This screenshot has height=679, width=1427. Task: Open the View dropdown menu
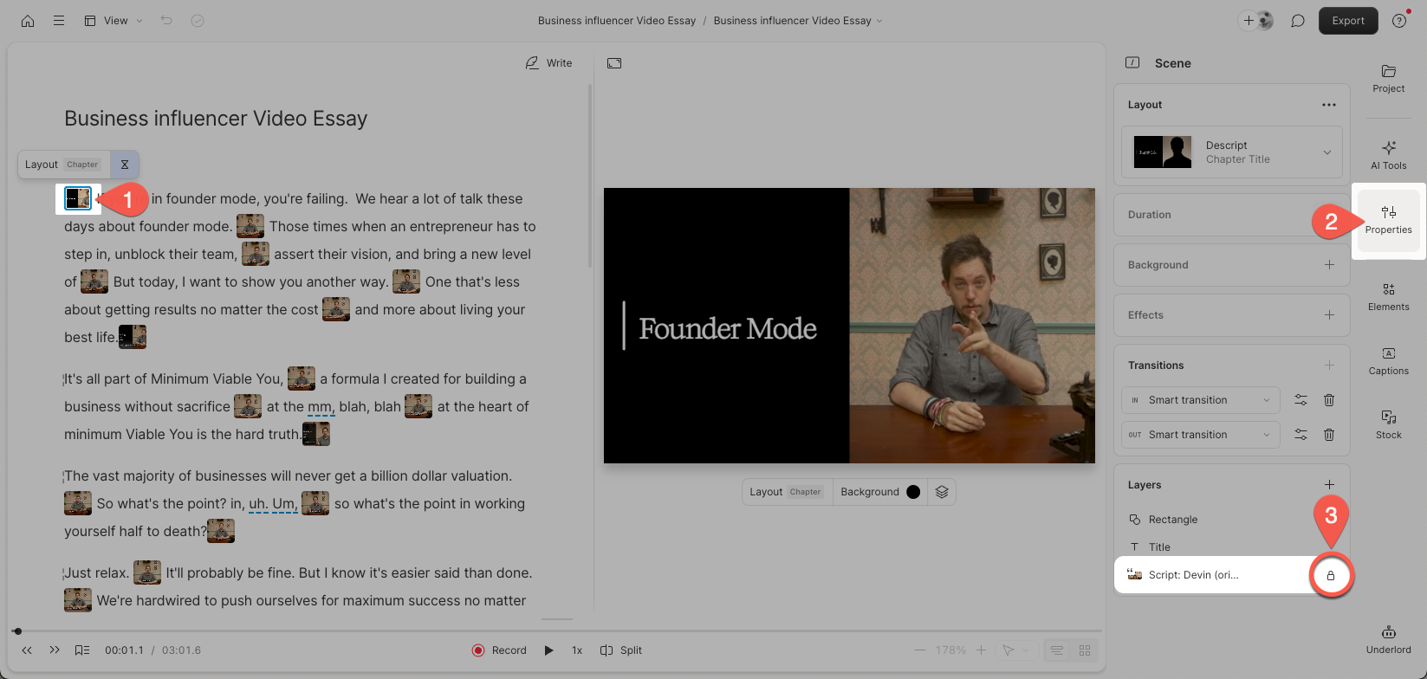tap(114, 21)
